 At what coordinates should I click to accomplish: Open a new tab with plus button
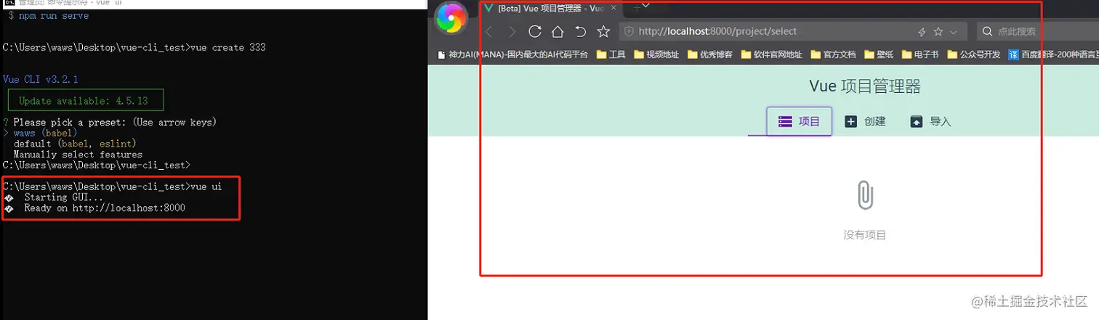click(636, 7)
